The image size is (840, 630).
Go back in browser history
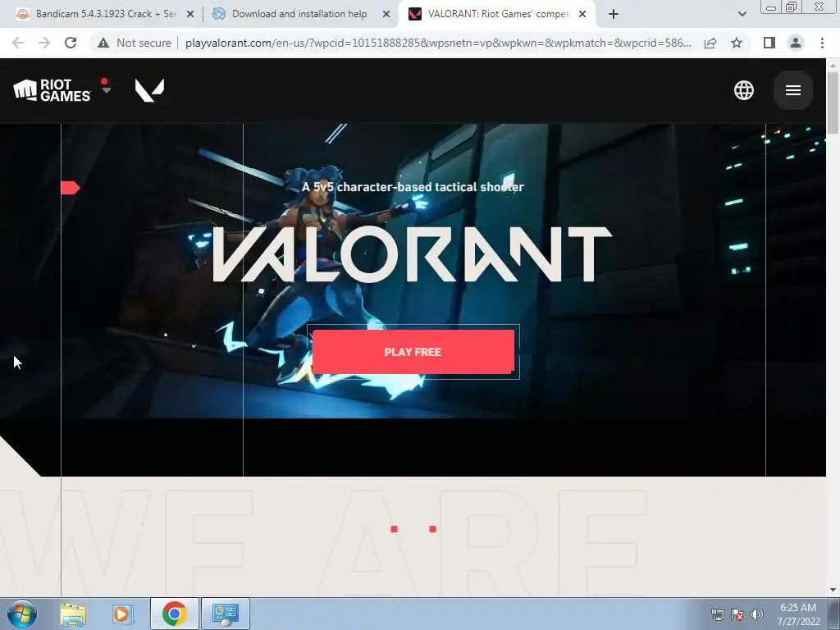click(x=18, y=43)
